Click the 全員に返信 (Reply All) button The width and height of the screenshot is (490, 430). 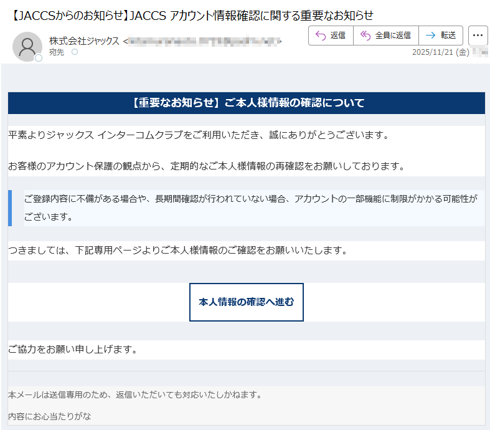385,36
